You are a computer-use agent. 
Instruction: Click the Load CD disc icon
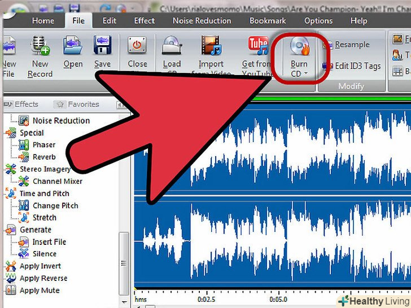click(172, 45)
